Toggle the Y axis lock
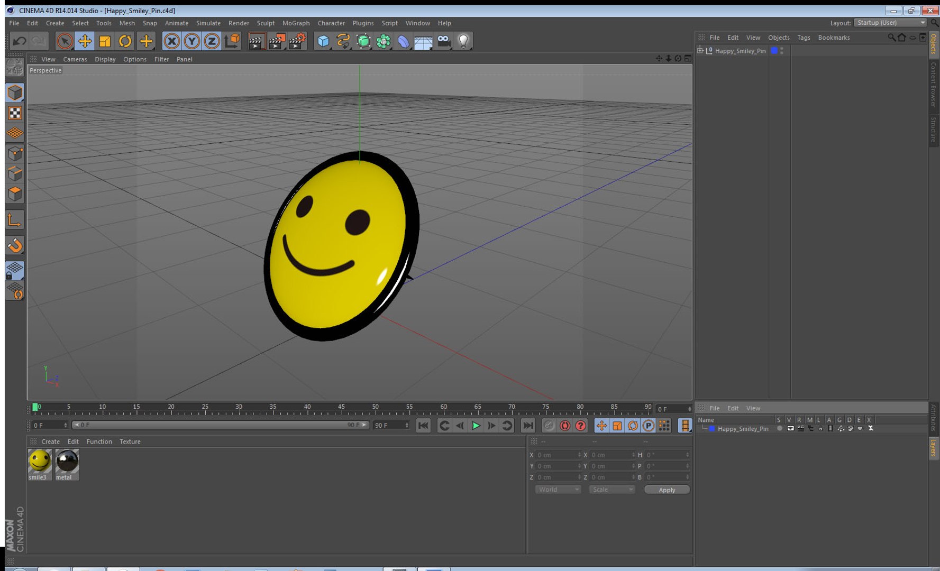Image resolution: width=940 pixels, height=571 pixels. 191,41
